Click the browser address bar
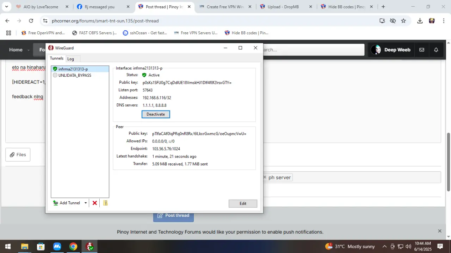This screenshot has width=451, height=253. (211, 21)
